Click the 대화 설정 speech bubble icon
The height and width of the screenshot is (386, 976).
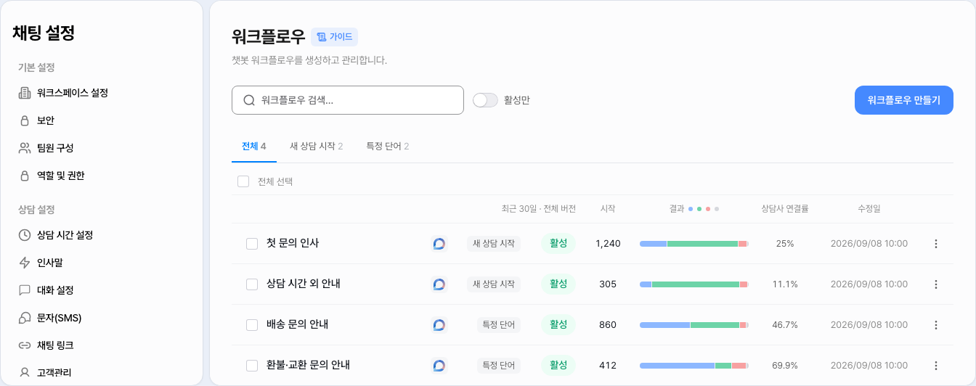(x=25, y=290)
